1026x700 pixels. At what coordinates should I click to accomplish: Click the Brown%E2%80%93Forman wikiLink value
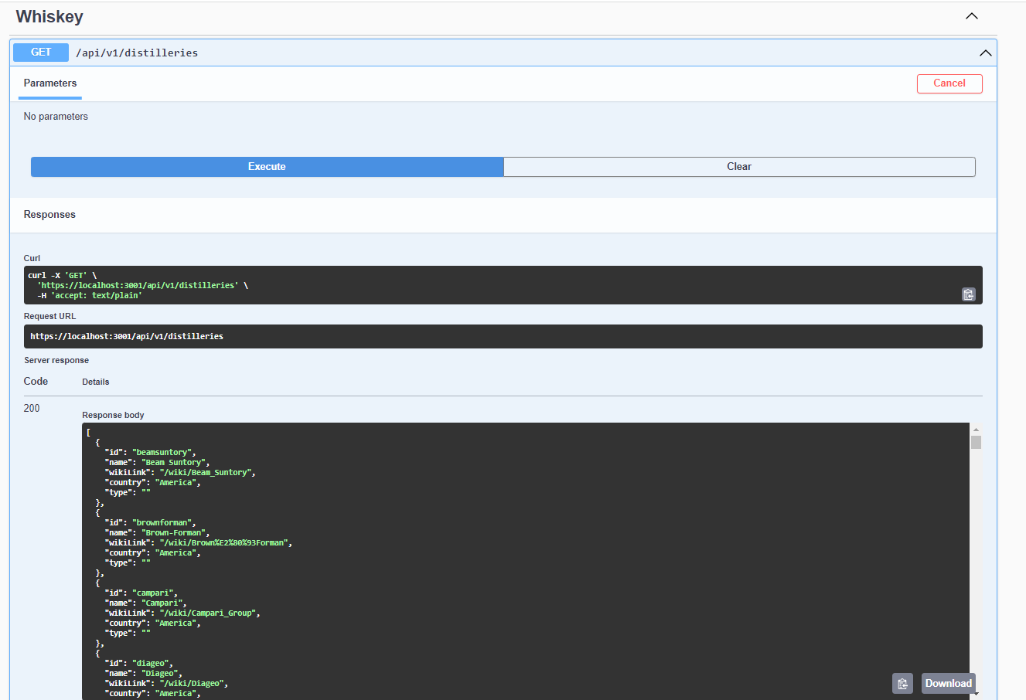point(226,543)
